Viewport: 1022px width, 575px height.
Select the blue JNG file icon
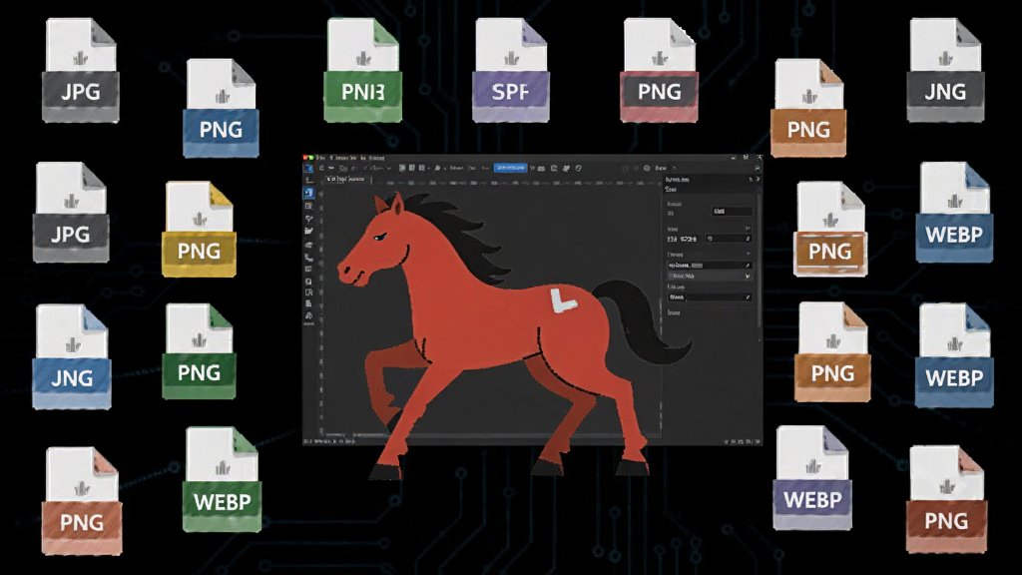[72, 356]
